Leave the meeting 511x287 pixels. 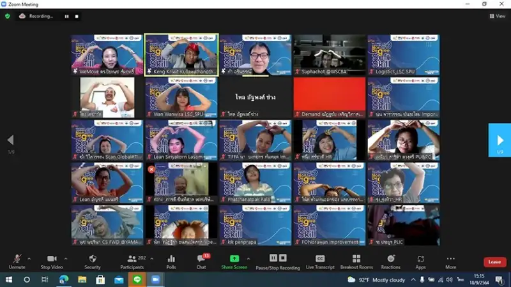pyautogui.click(x=494, y=261)
